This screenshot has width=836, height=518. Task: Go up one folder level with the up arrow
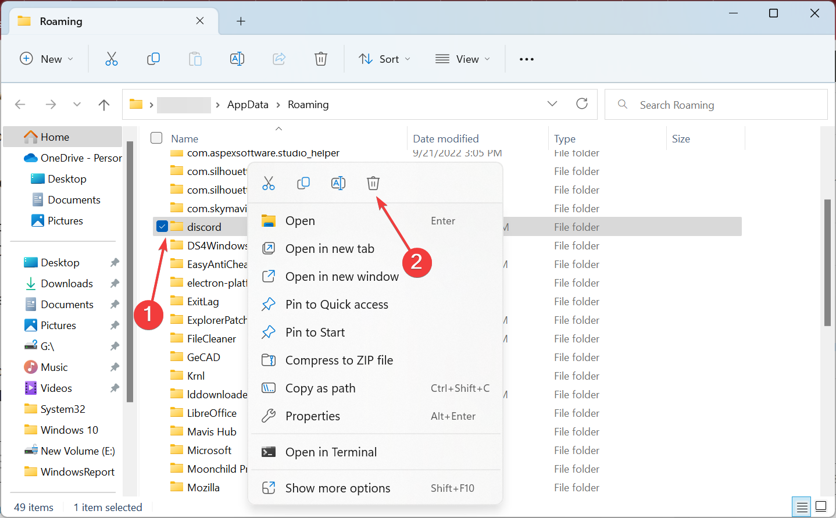pos(104,105)
